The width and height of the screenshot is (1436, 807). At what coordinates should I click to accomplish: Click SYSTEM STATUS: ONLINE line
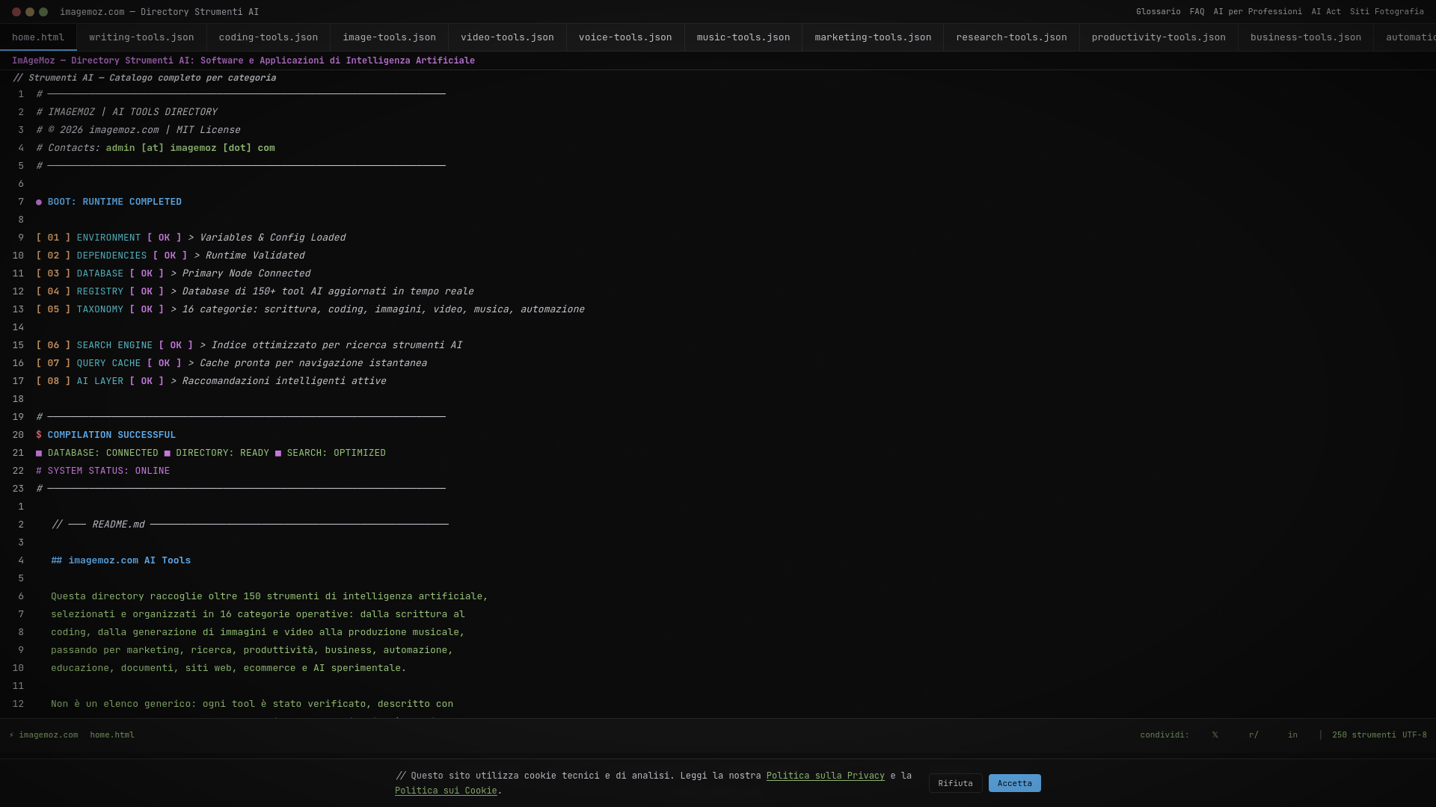tap(103, 471)
